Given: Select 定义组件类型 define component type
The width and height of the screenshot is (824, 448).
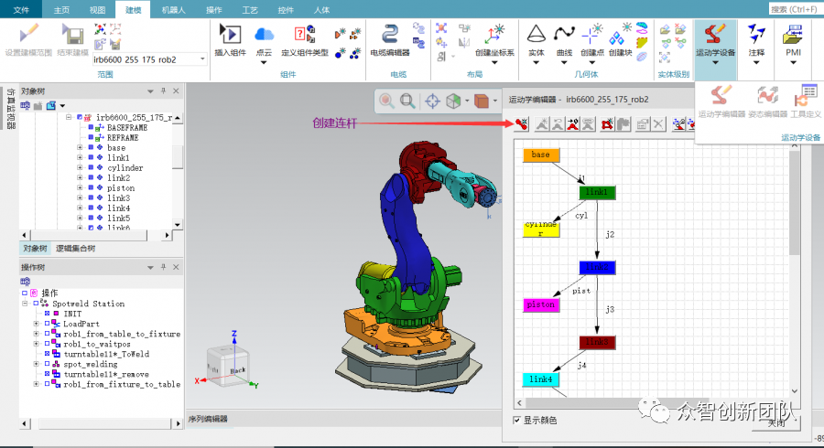Looking at the screenshot, I should [304, 40].
